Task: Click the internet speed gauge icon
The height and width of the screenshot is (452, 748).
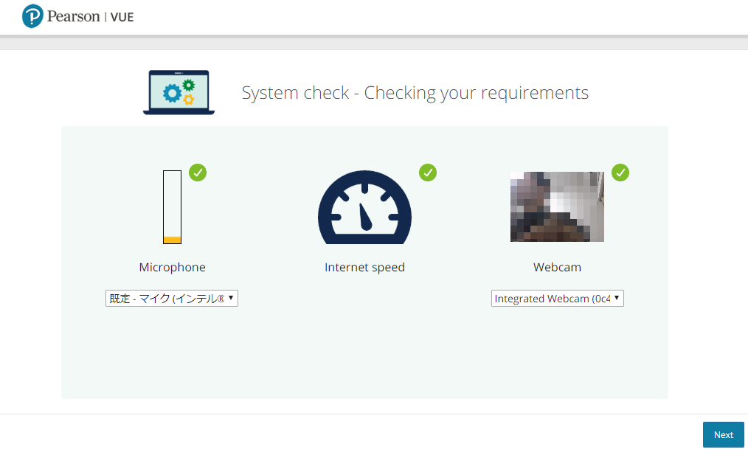Action: (x=364, y=207)
